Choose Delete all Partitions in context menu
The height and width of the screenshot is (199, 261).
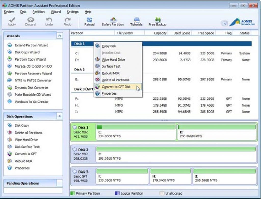pyautogui.click(x=118, y=80)
